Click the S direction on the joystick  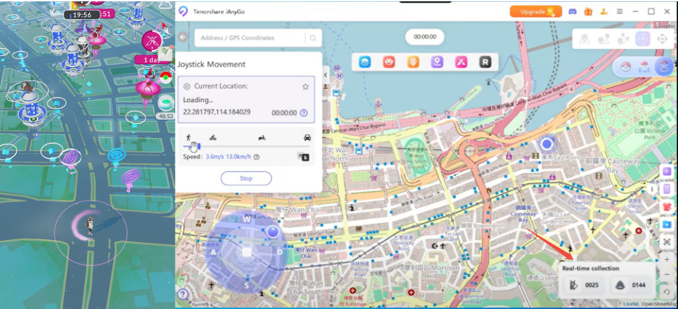point(247,286)
